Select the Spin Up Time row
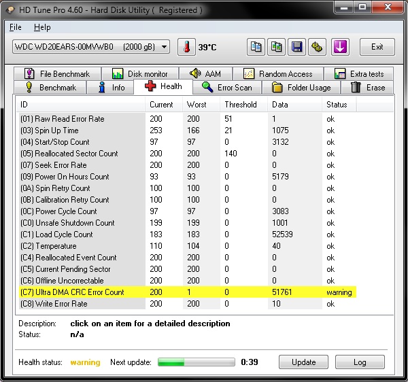408x382 pixels. 188,131
